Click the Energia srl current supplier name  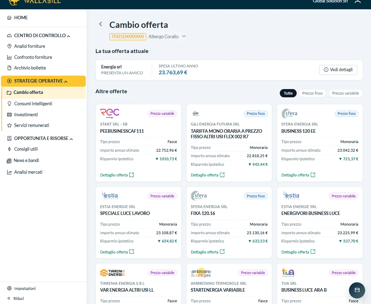[x=112, y=67]
